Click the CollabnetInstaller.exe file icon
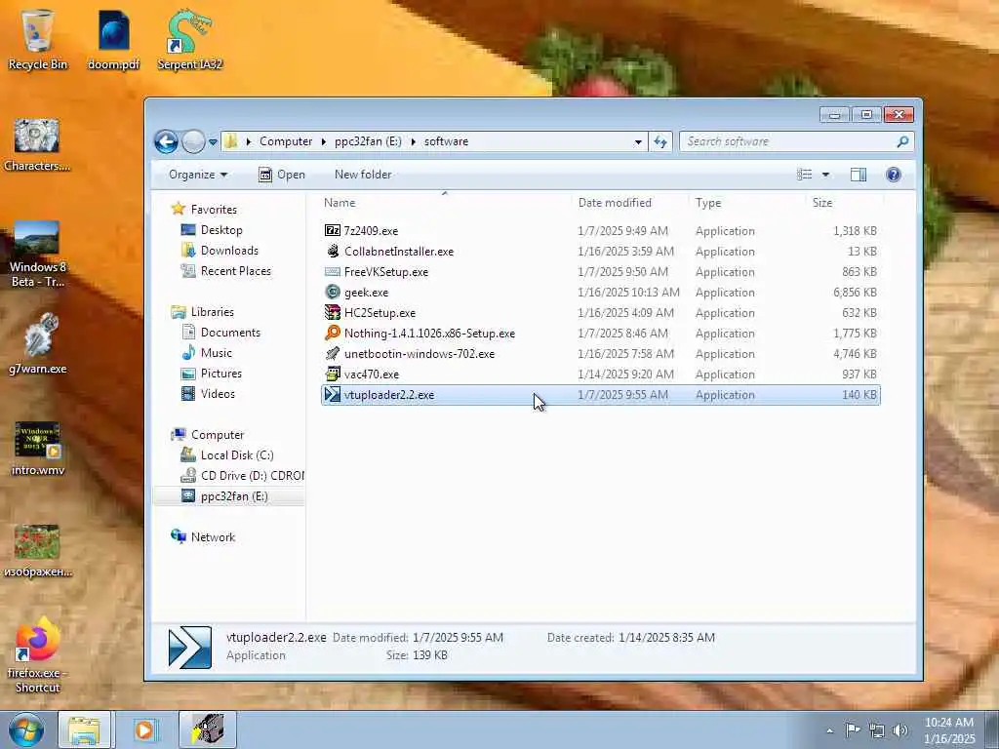The width and height of the screenshot is (999, 749). (333, 251)
